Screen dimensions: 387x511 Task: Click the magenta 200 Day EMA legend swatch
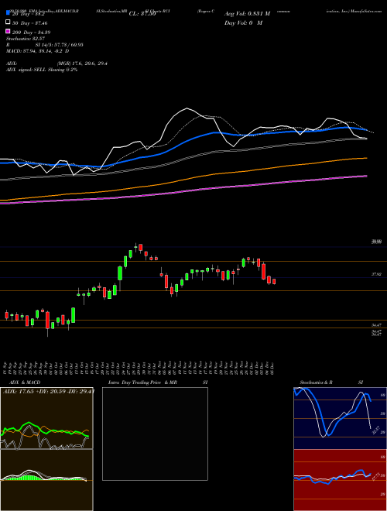(9, 32)
